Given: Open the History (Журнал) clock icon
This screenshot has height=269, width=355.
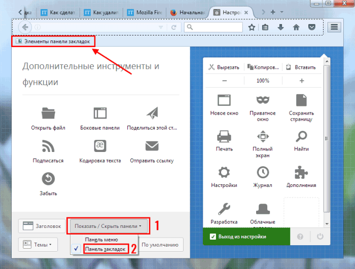Looking at the screenshot, I should [262, 172].
